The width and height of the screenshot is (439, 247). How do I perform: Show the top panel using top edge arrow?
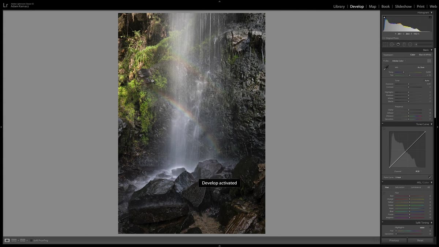coord(219,1)
